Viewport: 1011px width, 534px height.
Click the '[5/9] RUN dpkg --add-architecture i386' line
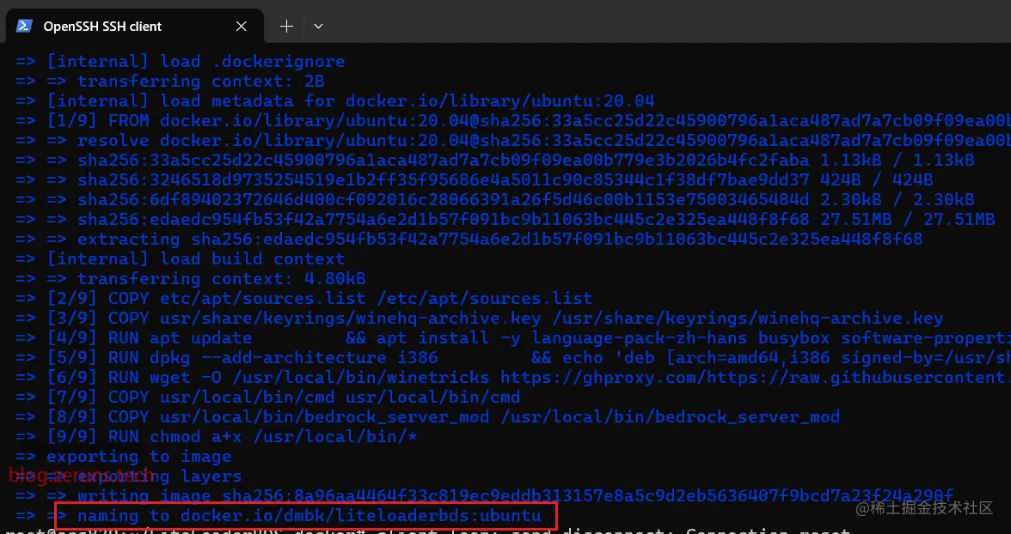point(513,358)
